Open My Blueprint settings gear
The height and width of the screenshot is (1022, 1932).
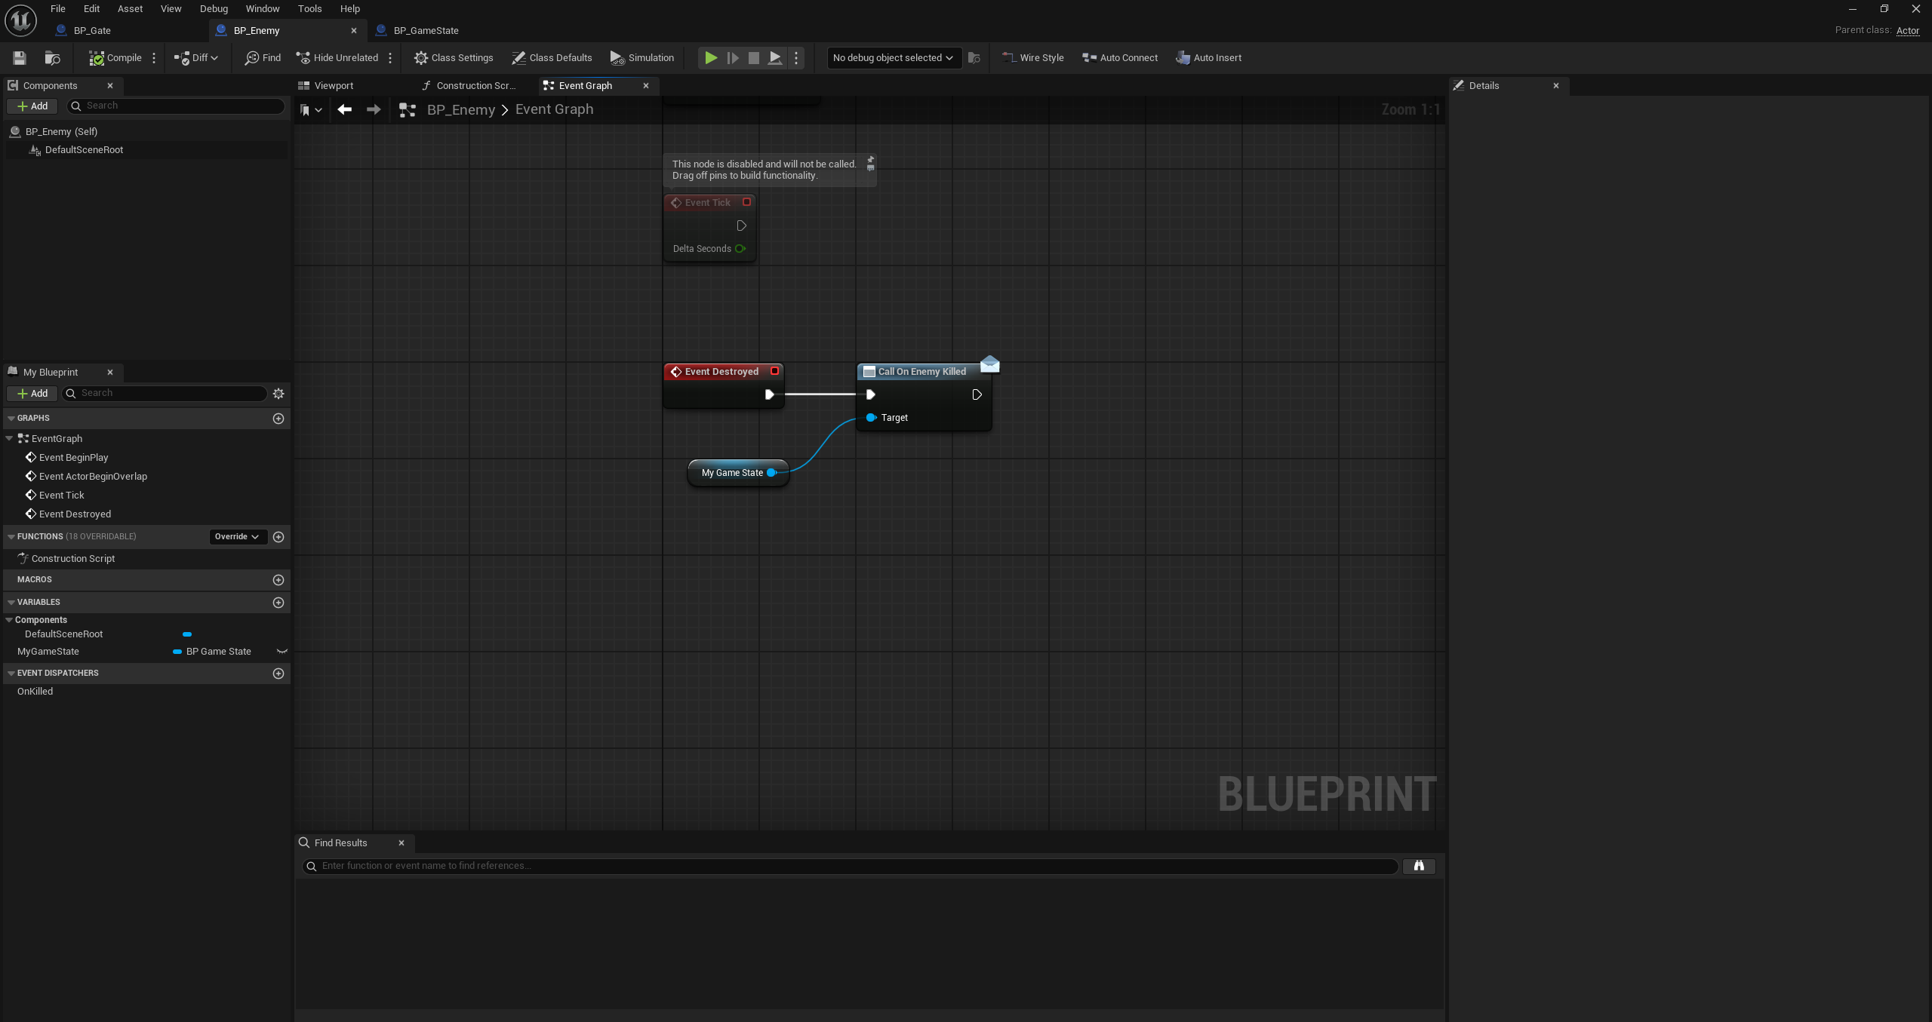click(278, 394)
